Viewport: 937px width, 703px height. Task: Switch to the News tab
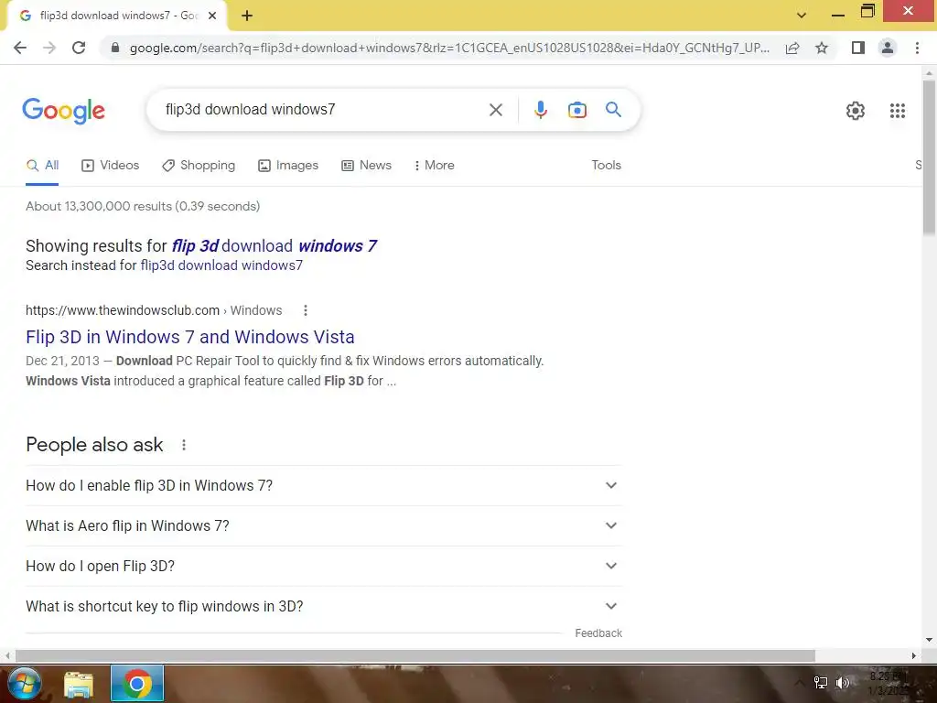(x=366, y=166)
